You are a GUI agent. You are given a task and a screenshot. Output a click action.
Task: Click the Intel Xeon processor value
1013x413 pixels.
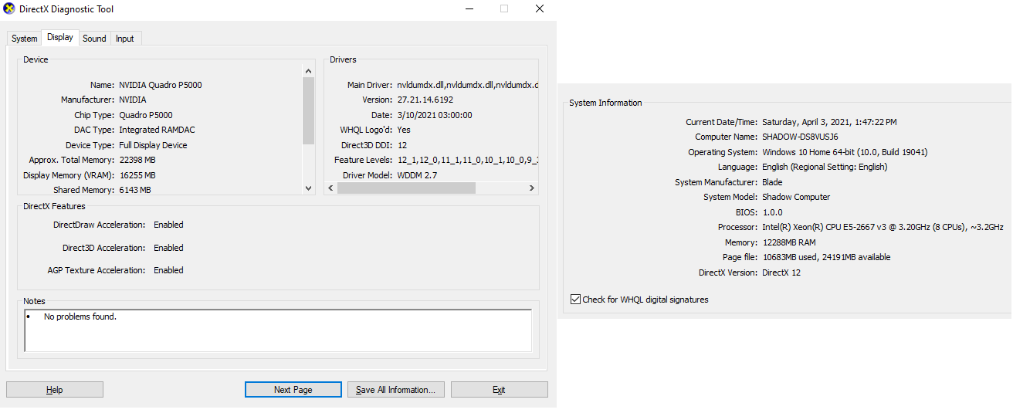click(x=883, y=227)
